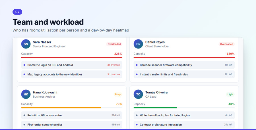Click Tomás Oliveira's TO avatar
Screen dimensions: 256x130
[x=138, y=94]
